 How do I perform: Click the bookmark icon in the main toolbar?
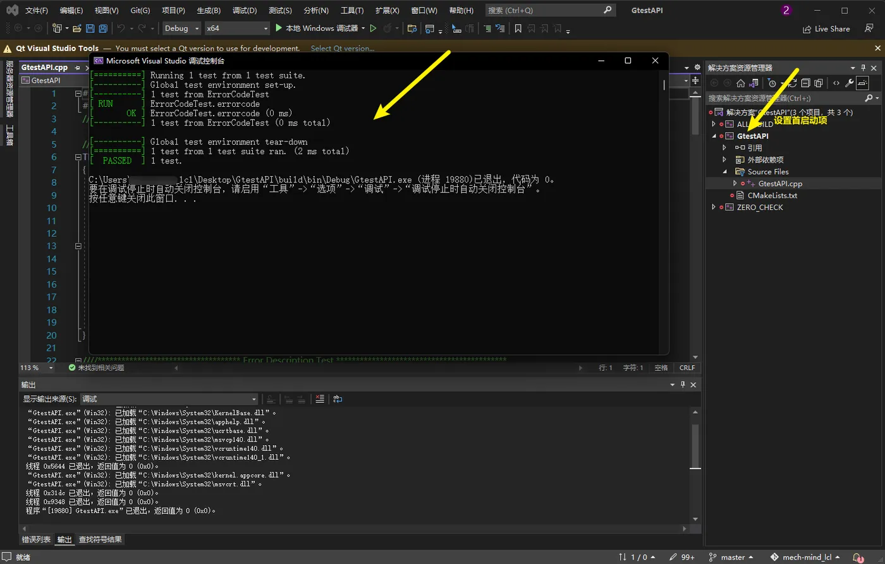[518, 28]
